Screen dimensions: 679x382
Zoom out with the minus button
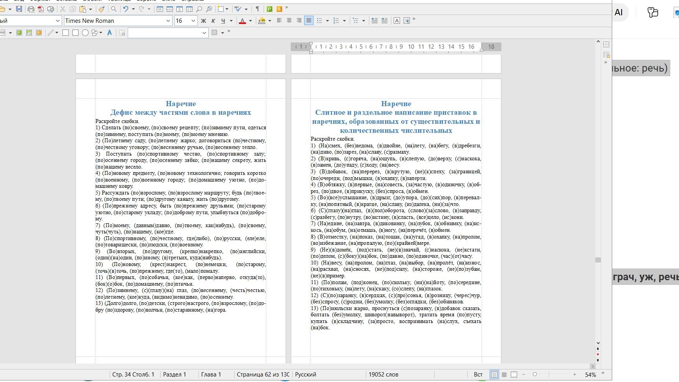point(523,375)
